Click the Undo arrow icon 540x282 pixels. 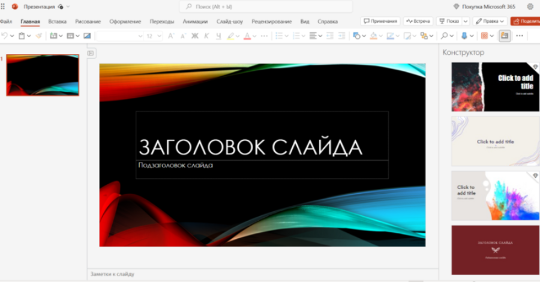point(5,36)
